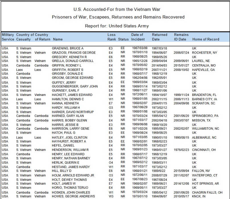Click the 'ROCHESTER, NY' home of record
Image resolution: width=230 pixels, height=199 pixels.
[204, 53]
